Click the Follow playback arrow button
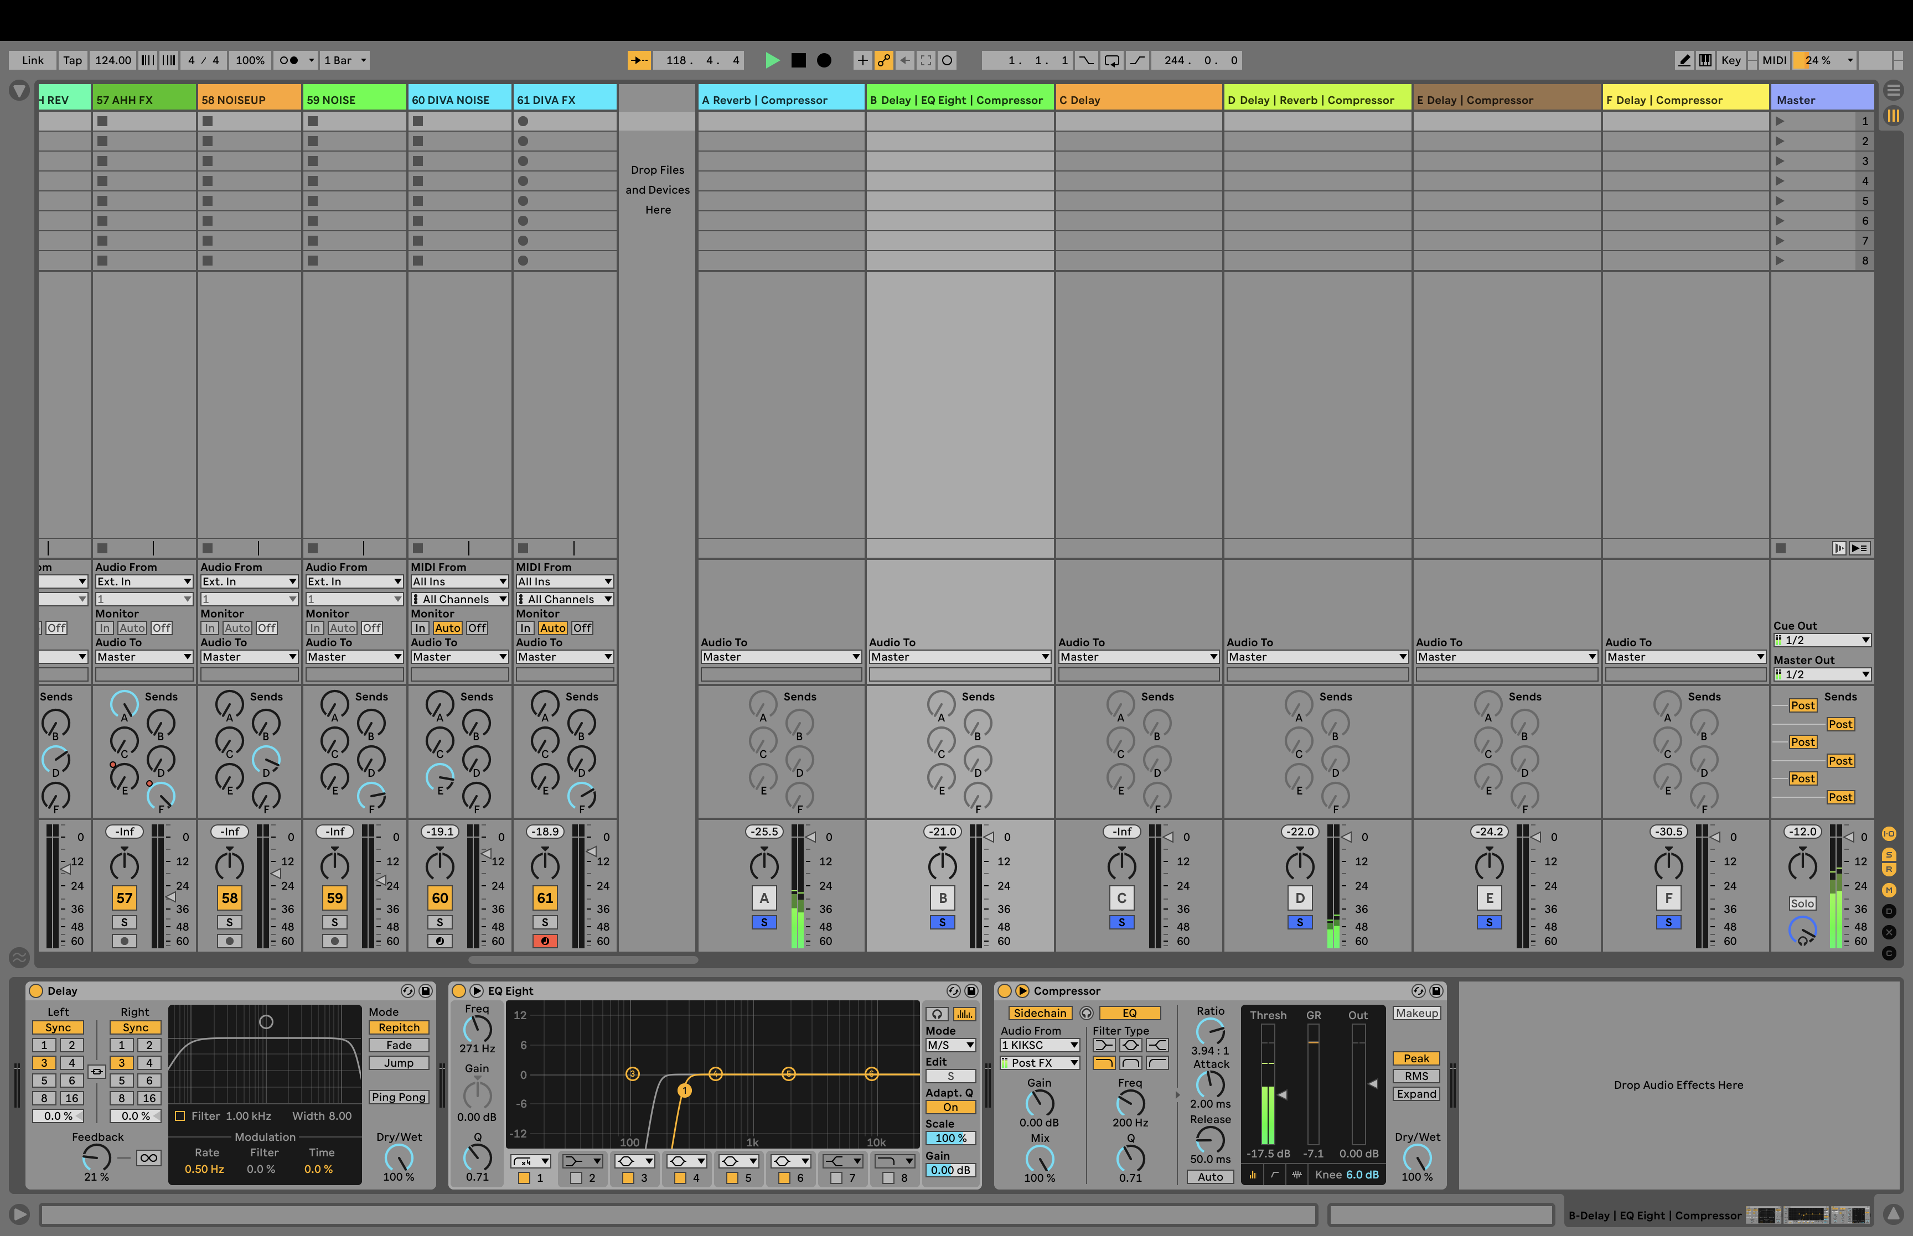The width and height of the screenshot is (1913, 1236). coord(639,60)
